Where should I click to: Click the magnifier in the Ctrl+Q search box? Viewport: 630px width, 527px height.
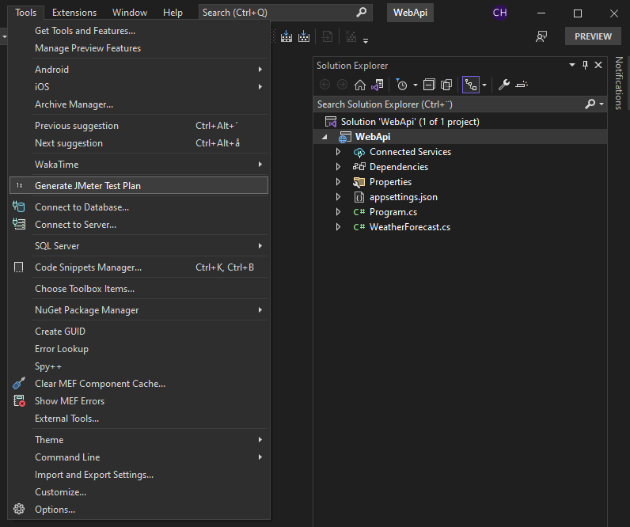[361, 13]
